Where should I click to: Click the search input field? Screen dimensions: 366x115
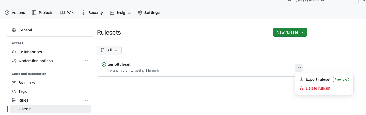coord(320,1)
